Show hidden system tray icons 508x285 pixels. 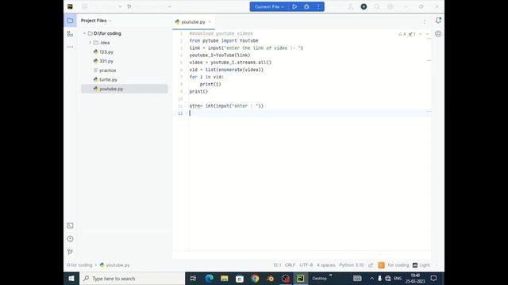[x=371, y=278]
